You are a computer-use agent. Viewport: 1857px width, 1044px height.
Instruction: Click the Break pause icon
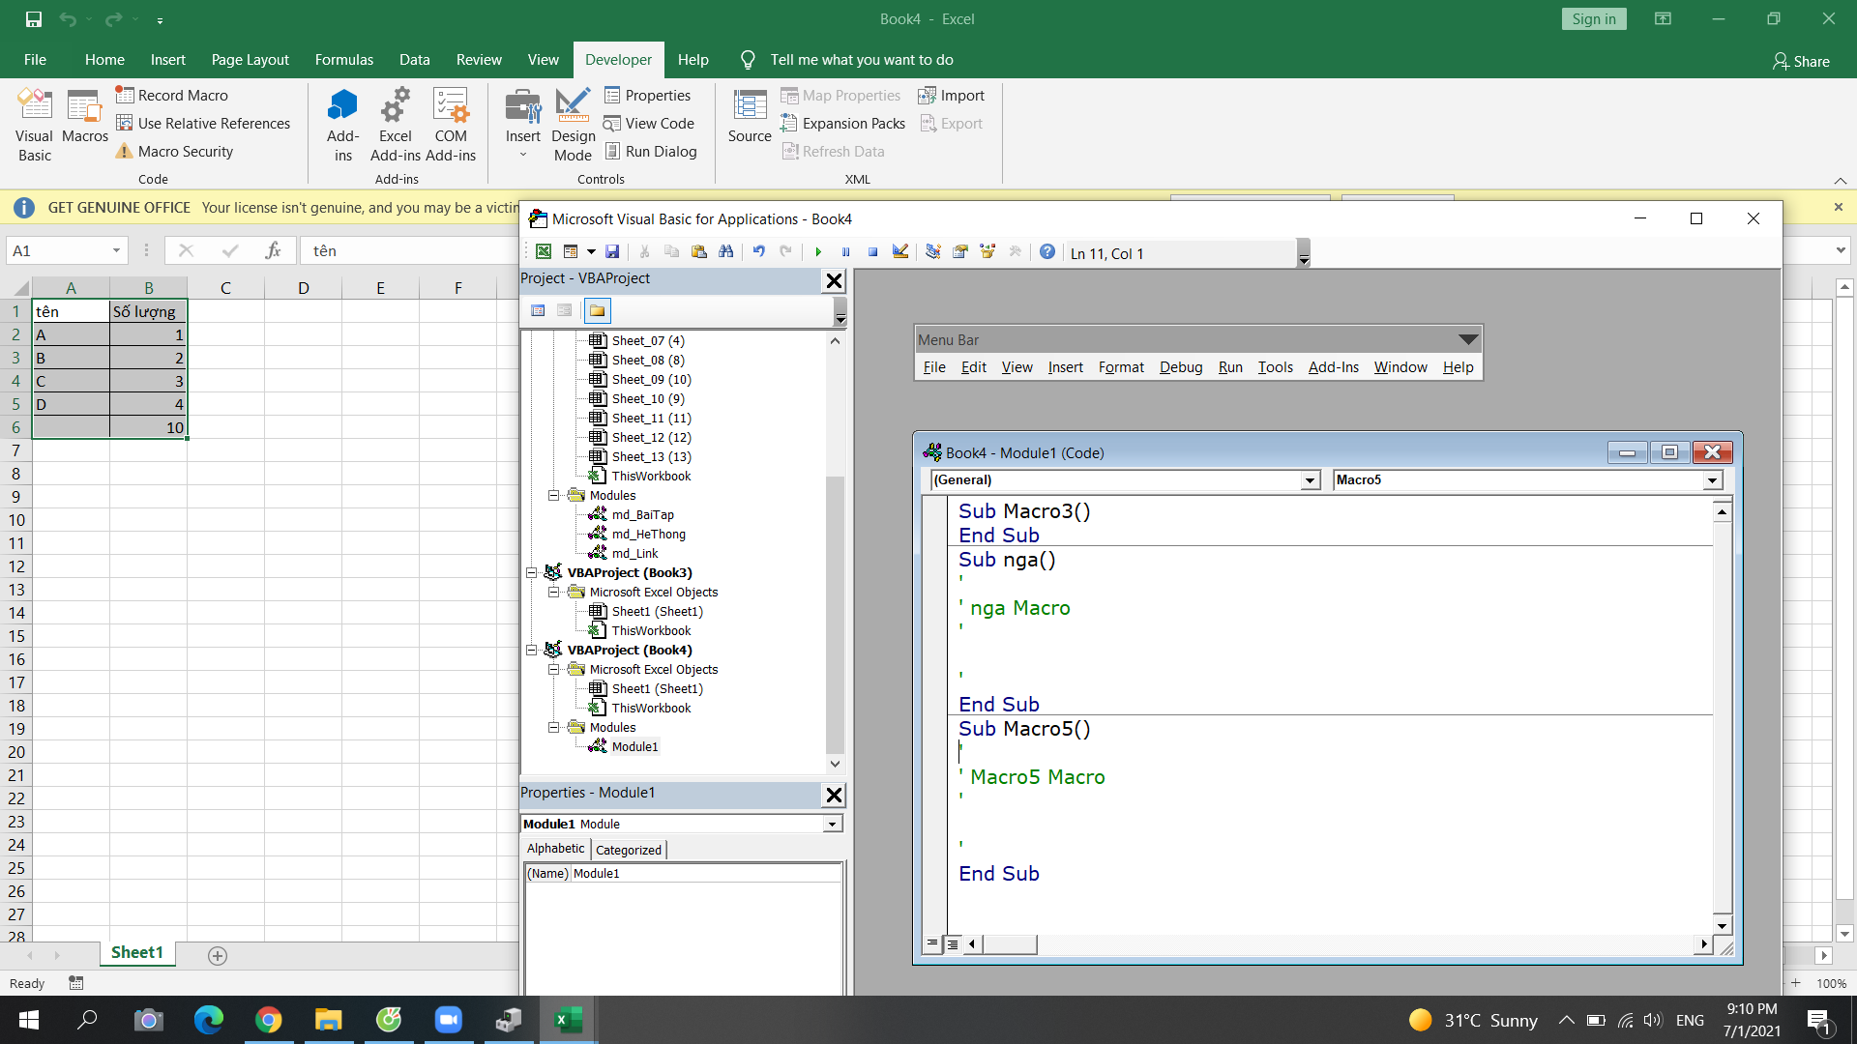(845, 251)
